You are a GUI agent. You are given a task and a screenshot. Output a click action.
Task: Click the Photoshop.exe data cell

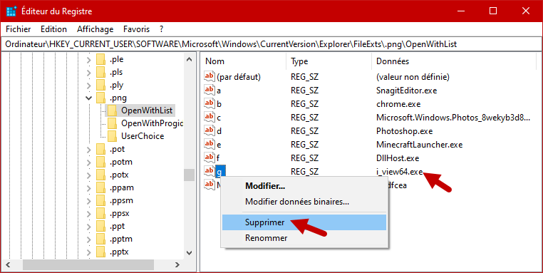click(405, 131)
